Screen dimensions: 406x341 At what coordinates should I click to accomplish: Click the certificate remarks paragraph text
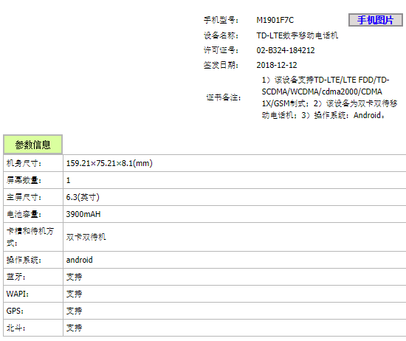point(329,97)
